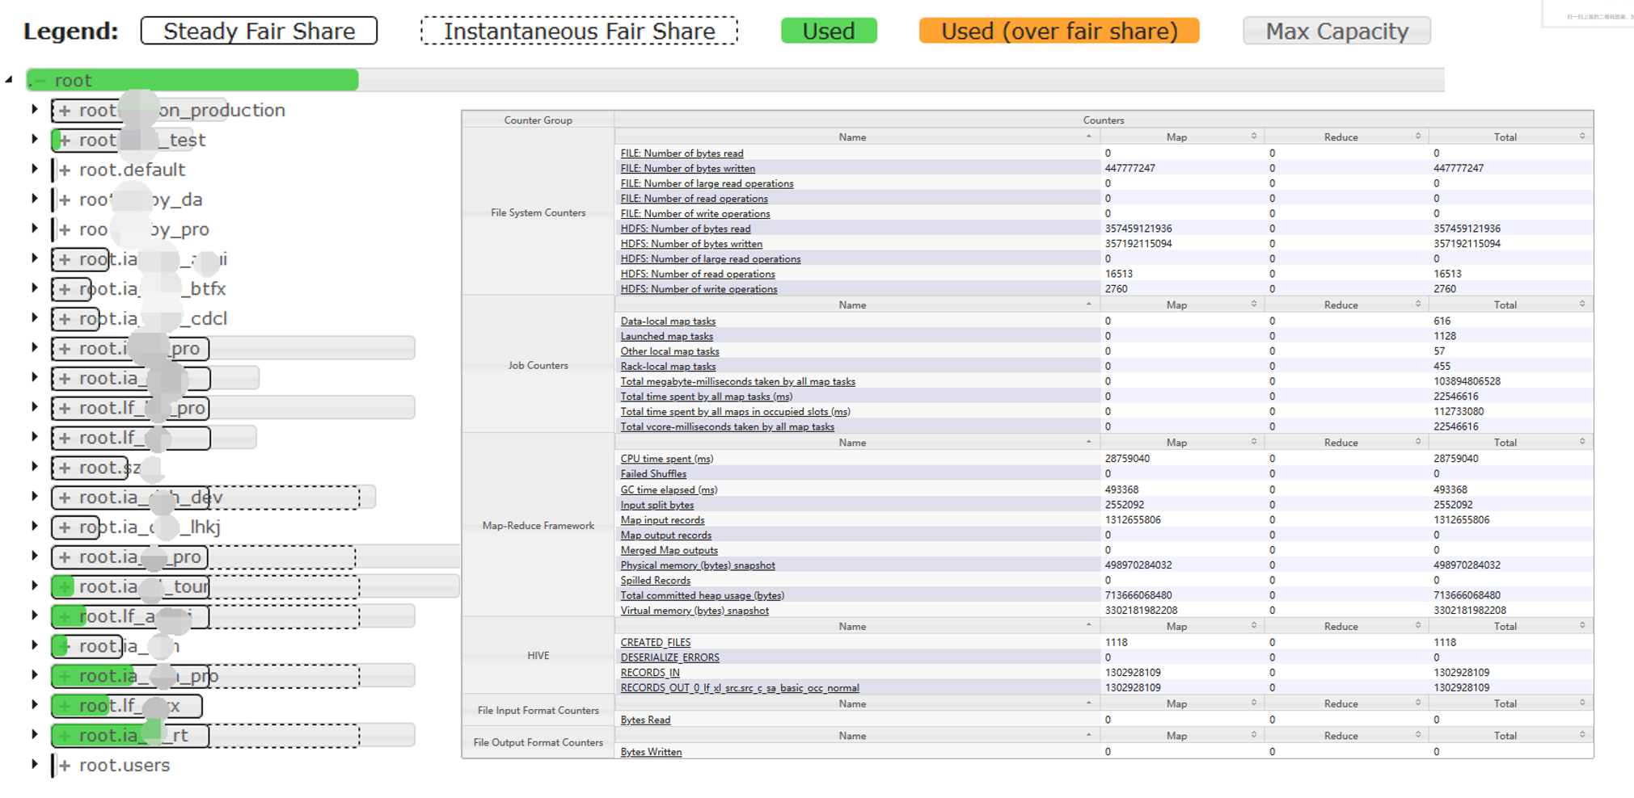Open CPU time spent (ms) counter
Screen dimensions: 1634x798
[666, 458]
